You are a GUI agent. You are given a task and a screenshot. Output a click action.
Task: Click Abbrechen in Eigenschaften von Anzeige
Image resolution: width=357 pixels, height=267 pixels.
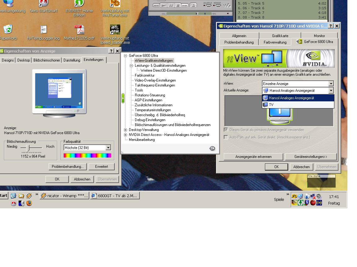82,179
